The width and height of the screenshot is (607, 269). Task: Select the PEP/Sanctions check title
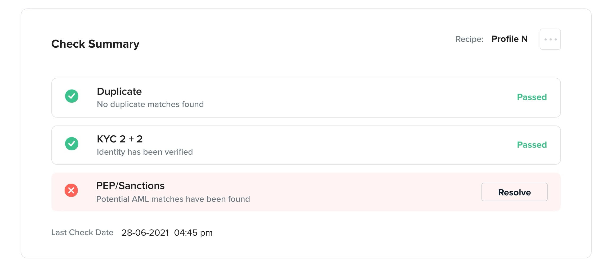coord(130,186)
